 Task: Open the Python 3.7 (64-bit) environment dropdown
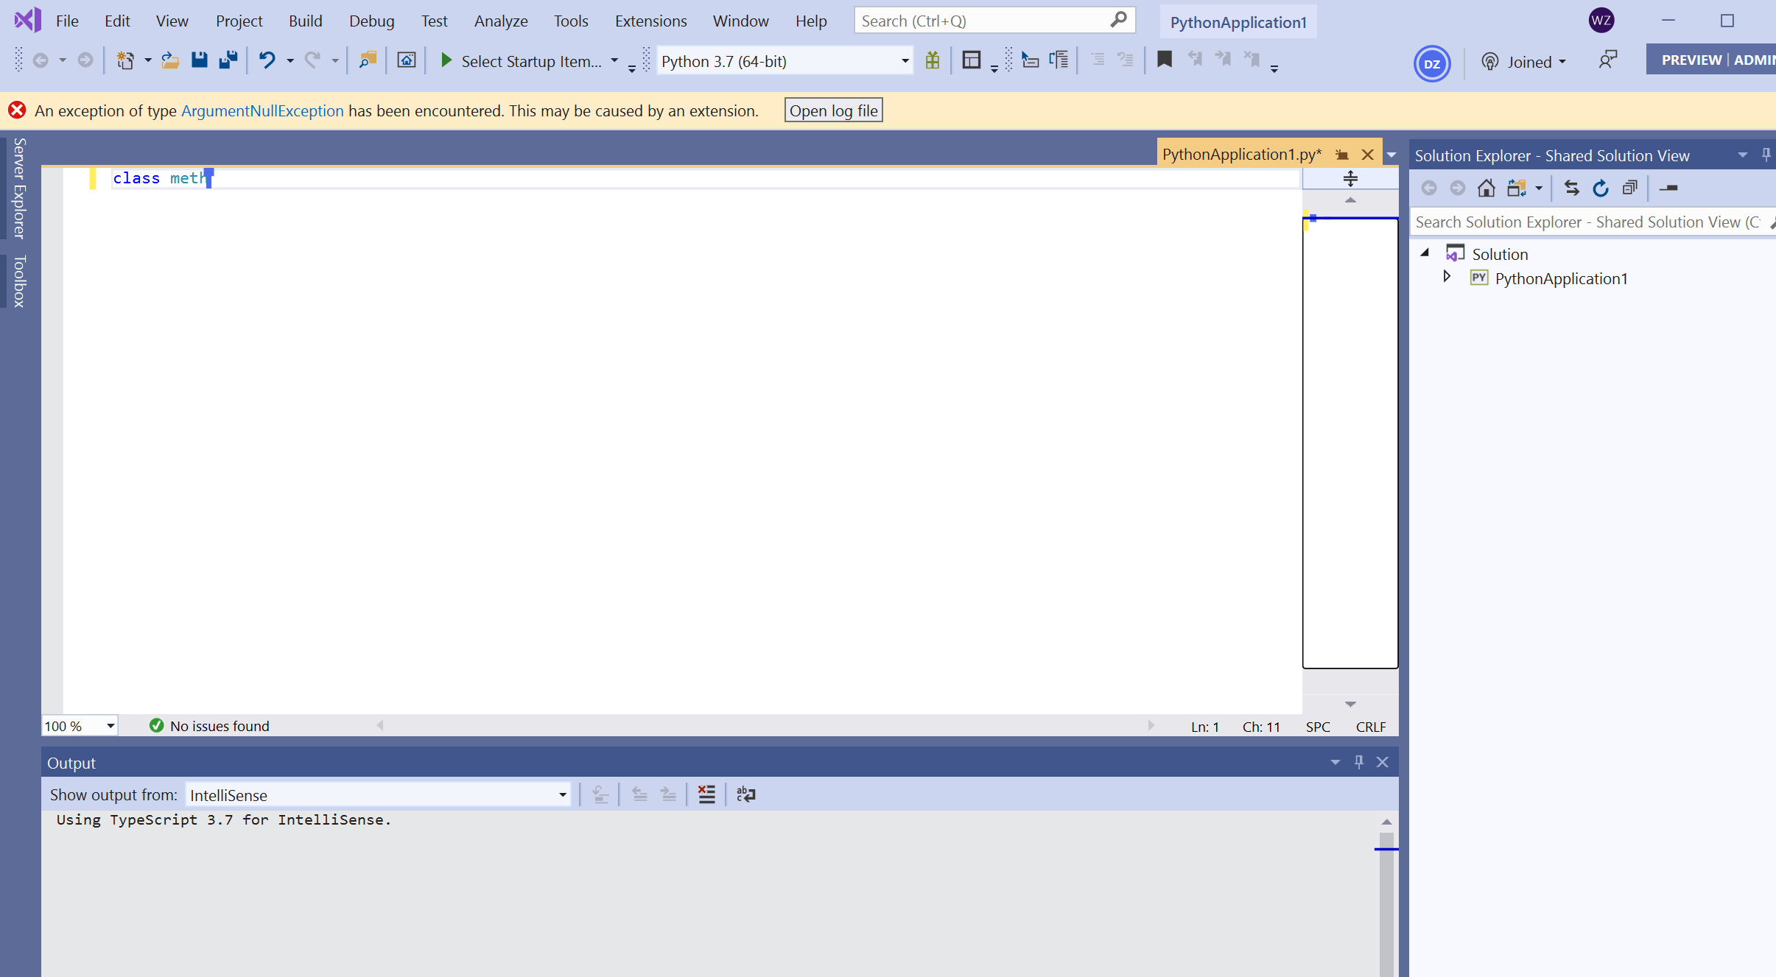point(905,61)
